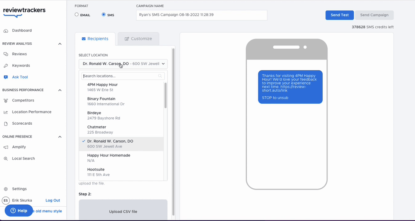Click the old menu style link
Image resolution: width=415 pixels, height=221 pixels.
point(47,211)
